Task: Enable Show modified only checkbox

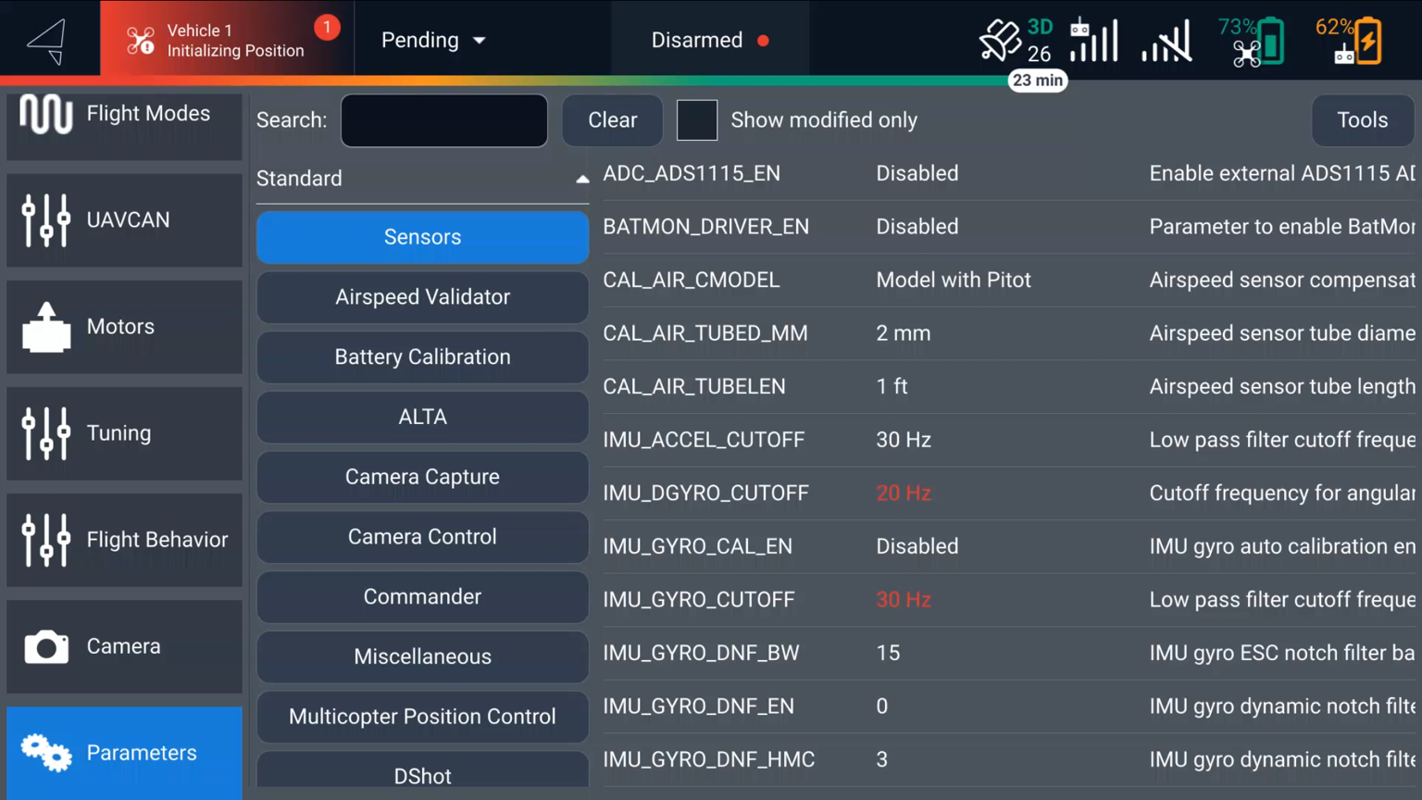Action: click(x=697, y=120)
